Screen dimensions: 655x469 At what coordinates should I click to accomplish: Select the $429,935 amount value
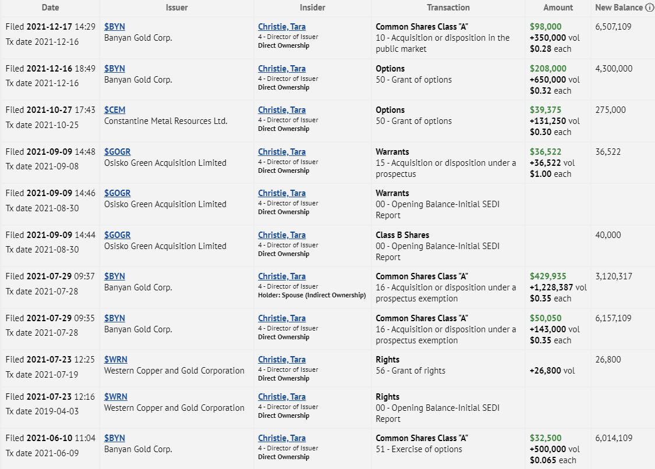548,276
